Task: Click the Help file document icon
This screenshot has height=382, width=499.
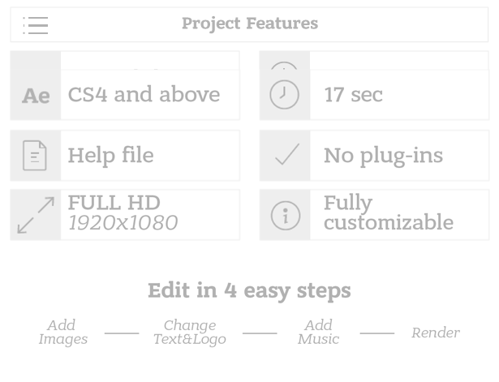Action: pos(35,156)
